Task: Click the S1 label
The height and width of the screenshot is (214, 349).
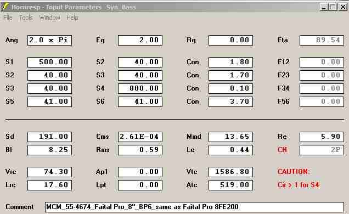Action: [9, 62]
